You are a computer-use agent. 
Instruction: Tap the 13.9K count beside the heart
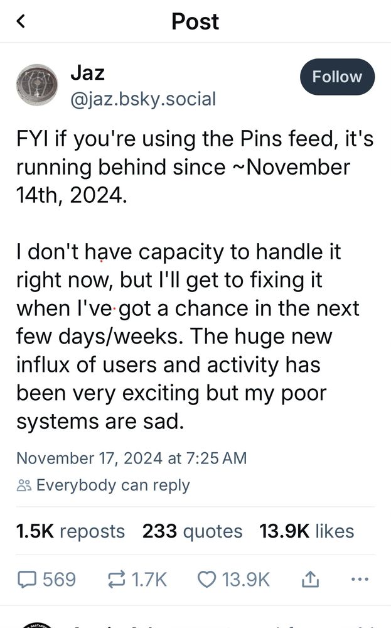246,580
